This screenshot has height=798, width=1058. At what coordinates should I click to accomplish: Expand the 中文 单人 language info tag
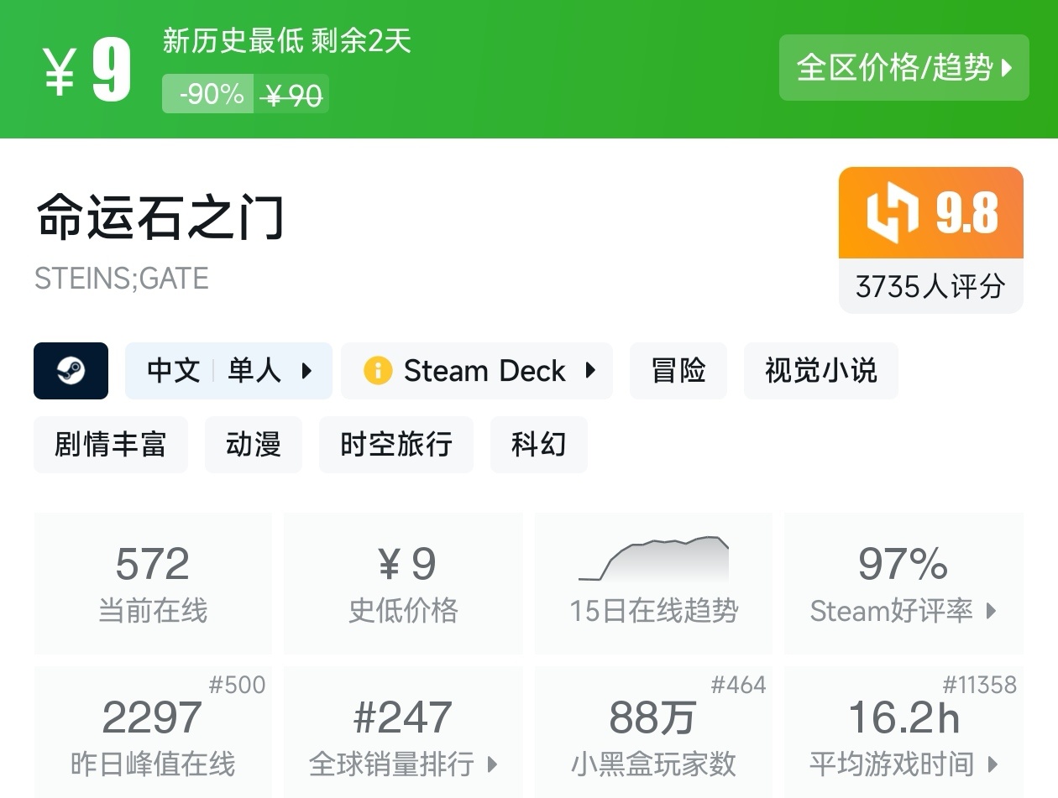pyautogui.click(x=228, y=370)
